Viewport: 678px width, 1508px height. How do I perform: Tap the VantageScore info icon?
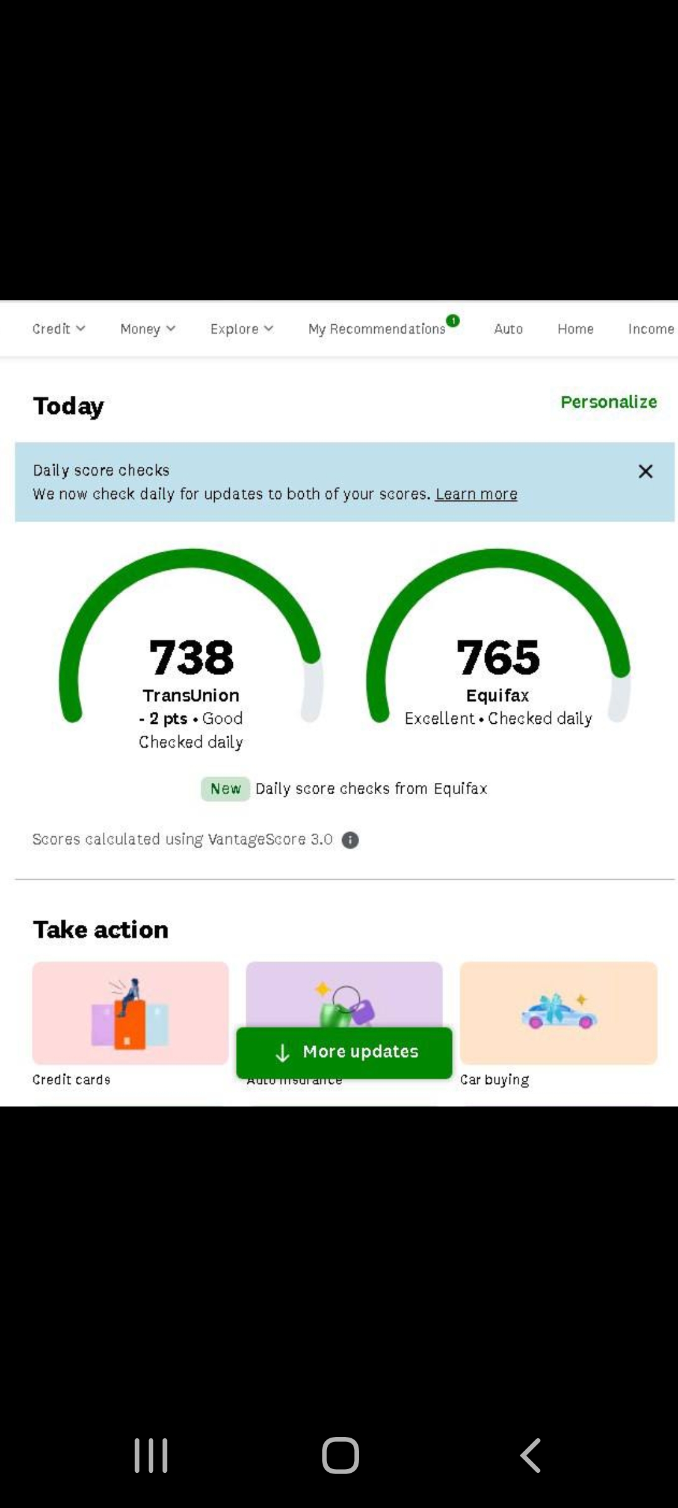(x=350, y=840)
